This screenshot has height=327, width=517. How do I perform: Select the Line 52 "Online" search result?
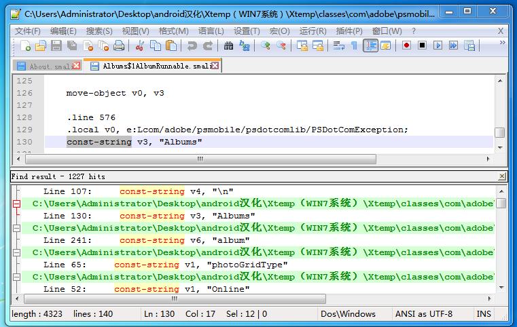click(x=258, y=289)
